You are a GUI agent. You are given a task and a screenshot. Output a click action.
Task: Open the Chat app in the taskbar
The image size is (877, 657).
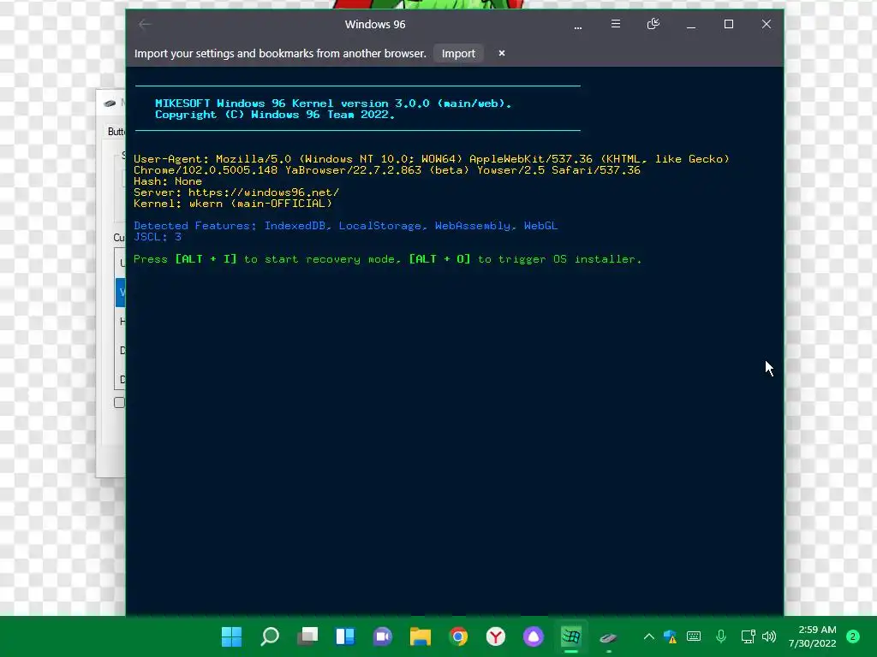tap(383, 636)
